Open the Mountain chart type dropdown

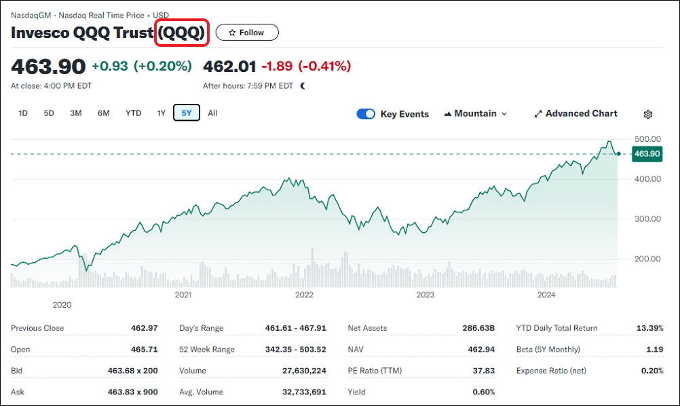[x=475, y=113]
